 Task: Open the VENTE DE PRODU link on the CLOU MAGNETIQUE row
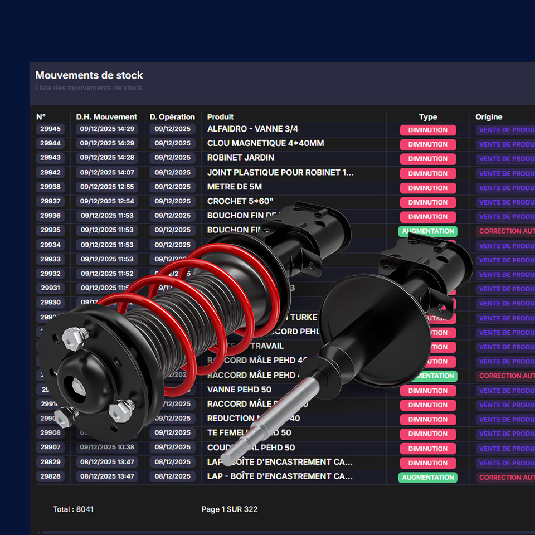pos(505,144)
